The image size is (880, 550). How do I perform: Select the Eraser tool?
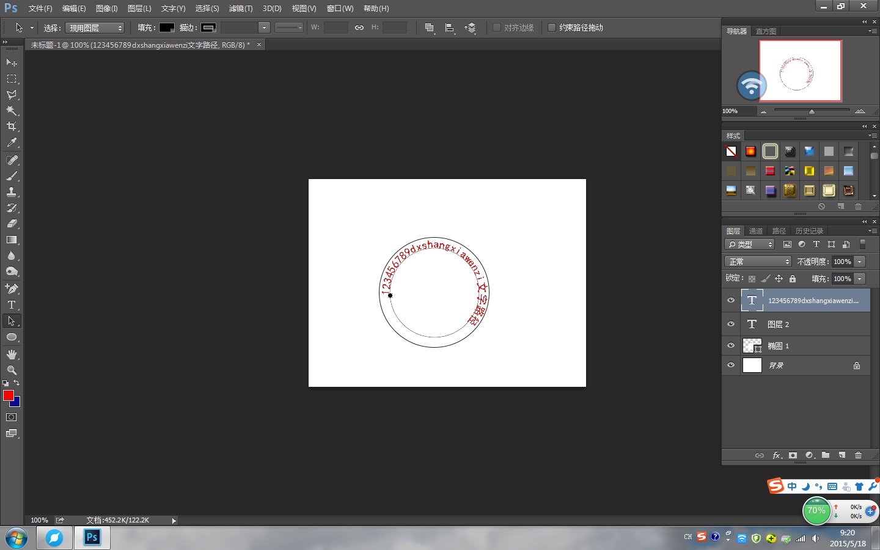pyautogui.click(x=12, y=224)
